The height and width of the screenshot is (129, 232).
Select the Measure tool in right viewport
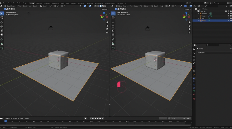(x=113, y=43)
